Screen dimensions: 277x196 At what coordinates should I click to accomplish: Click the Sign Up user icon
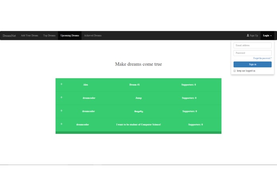coord(248,35)
